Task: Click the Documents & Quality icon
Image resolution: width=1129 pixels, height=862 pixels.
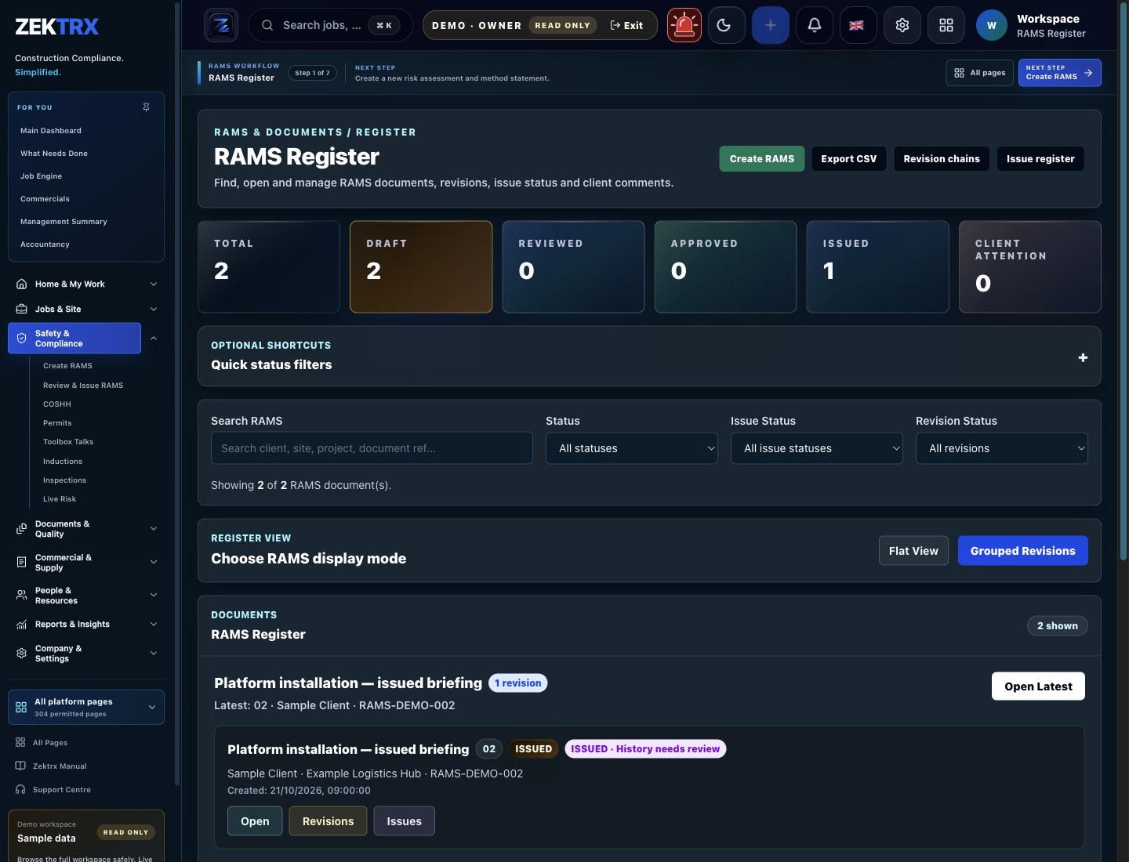Action: (22, 529)
